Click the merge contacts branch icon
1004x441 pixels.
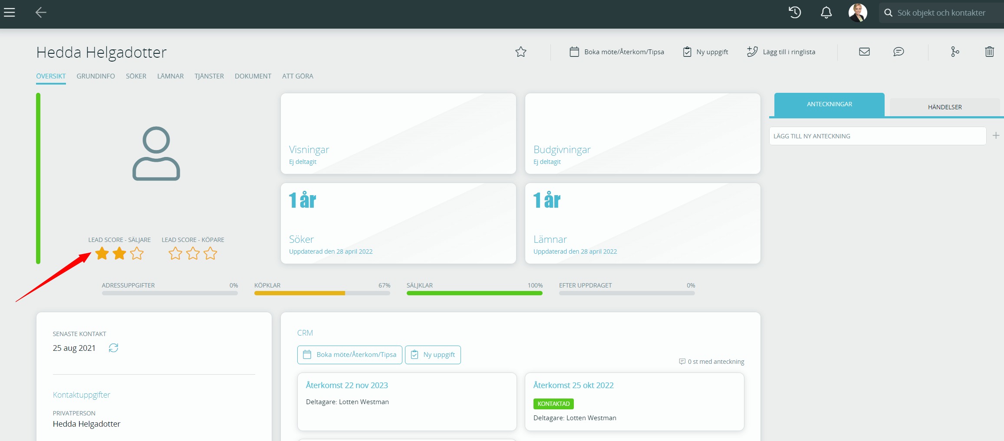pyautogui.click(x=955, y=52)
